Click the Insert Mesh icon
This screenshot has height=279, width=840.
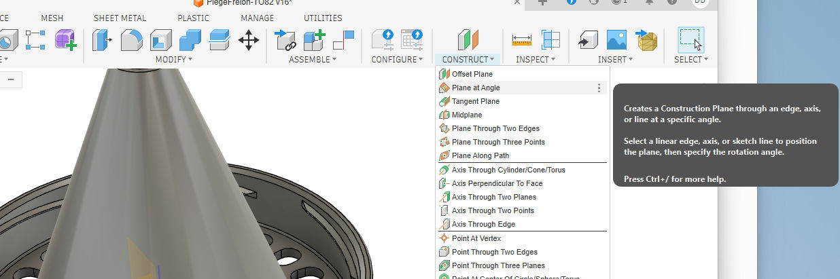tap(647, 40)
